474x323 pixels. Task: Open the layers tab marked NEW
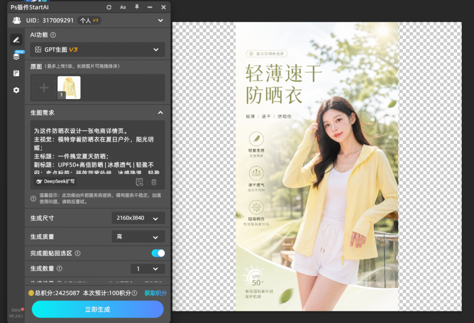click(x=17, y=56)
